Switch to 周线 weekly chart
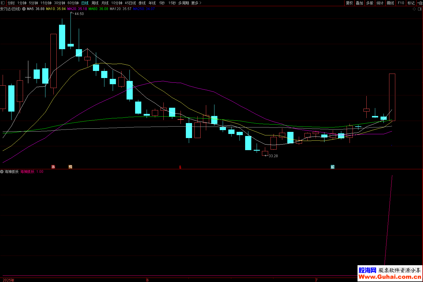 tap(95, 3)
